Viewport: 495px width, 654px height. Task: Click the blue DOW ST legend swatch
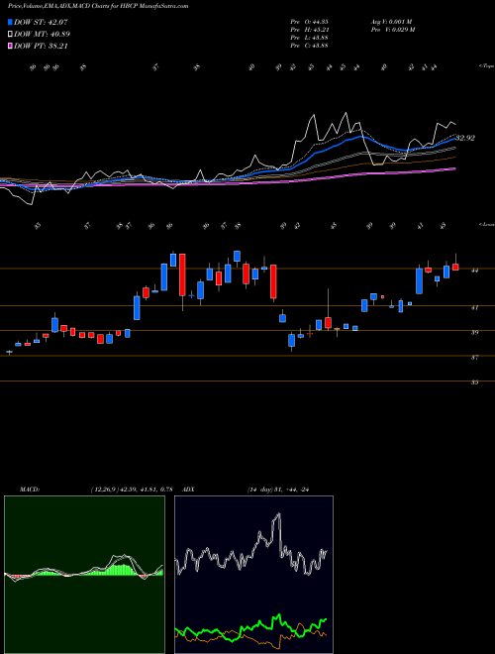click(10, 22)
